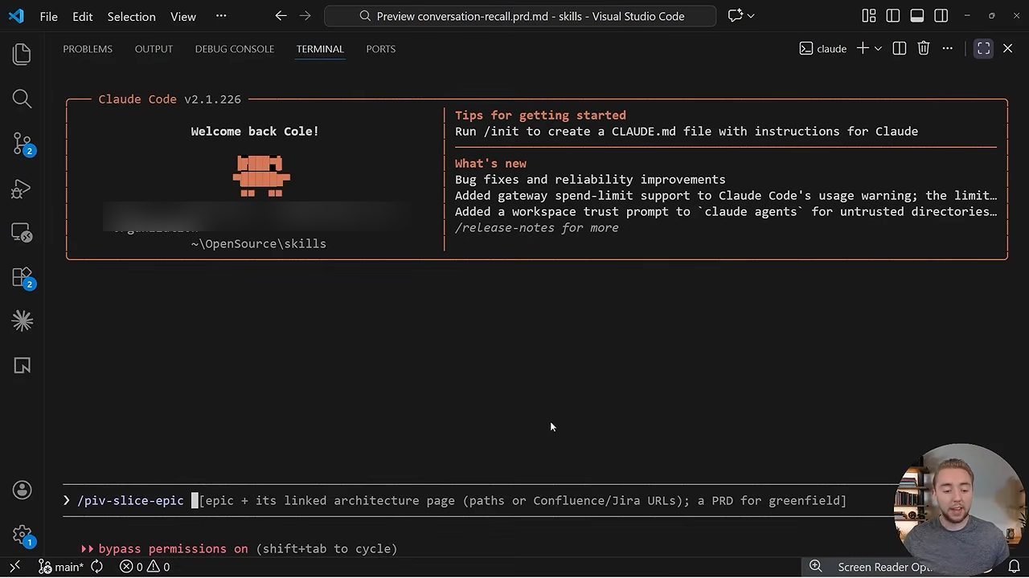Close the terminal panel
This screenshot has height=578, width=1029.
pyautogui.click(x=1008, y=49)
